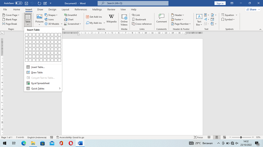Viewport: 263px width, 147px height.
Task: Click the Icons button
Action: [x=49, y=19]
